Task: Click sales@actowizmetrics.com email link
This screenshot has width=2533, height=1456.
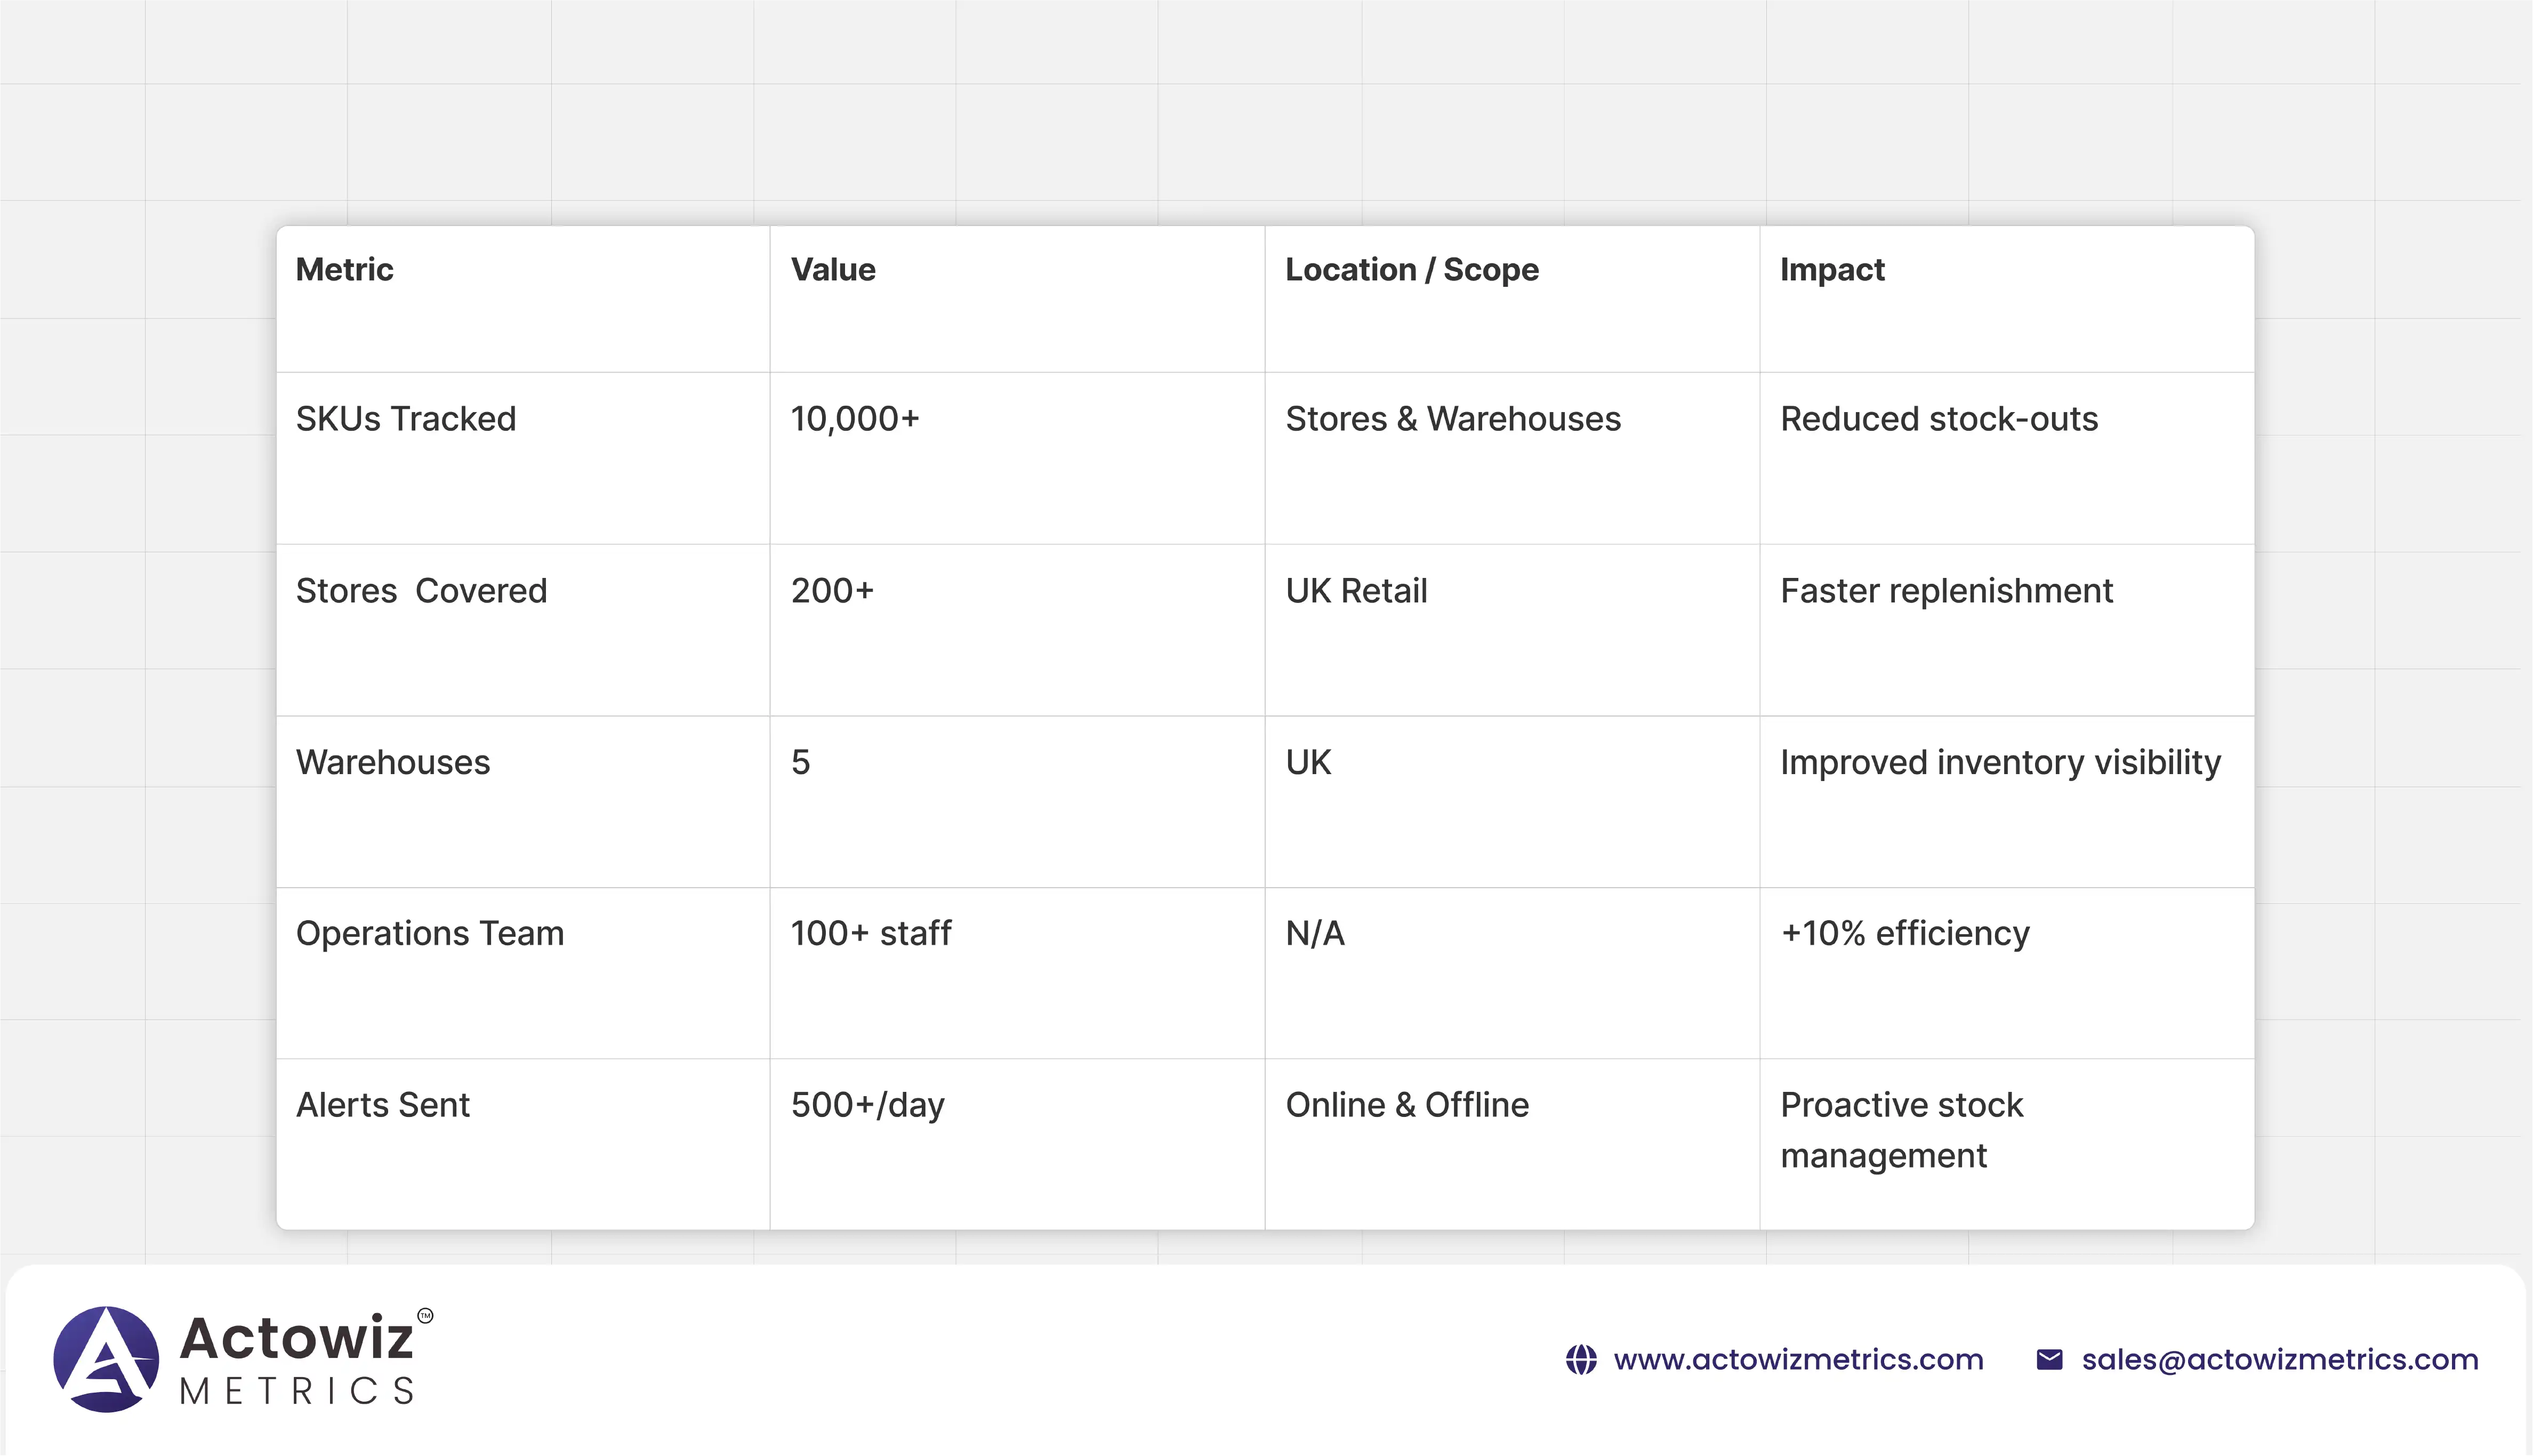Action: [2279, 1360]
